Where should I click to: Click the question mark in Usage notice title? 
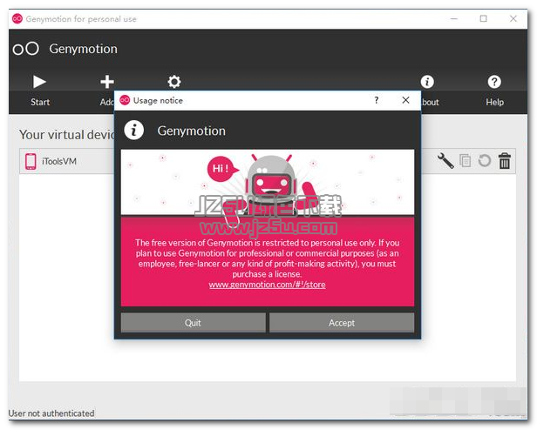click(377, 100)
